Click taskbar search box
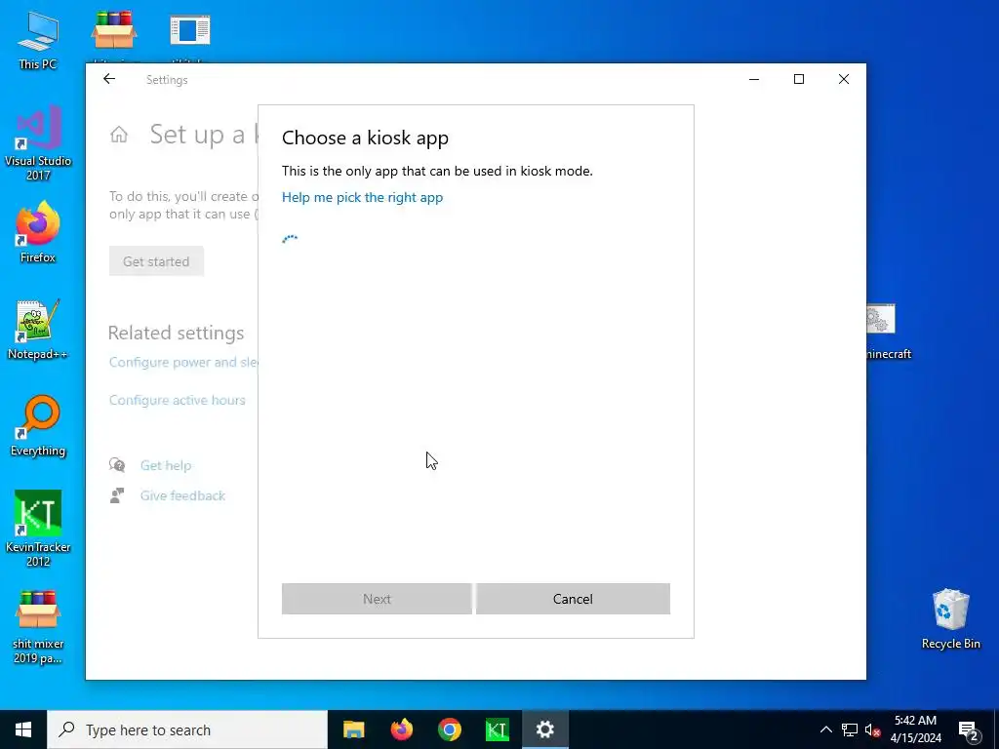The image size is (999, 749). click(187, 729)
